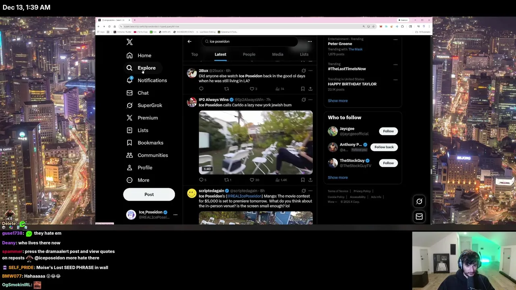The width and height of the screenshot is (516, 290).
Task: Open SuperGrok in sidebar
Action: point(144,106)
